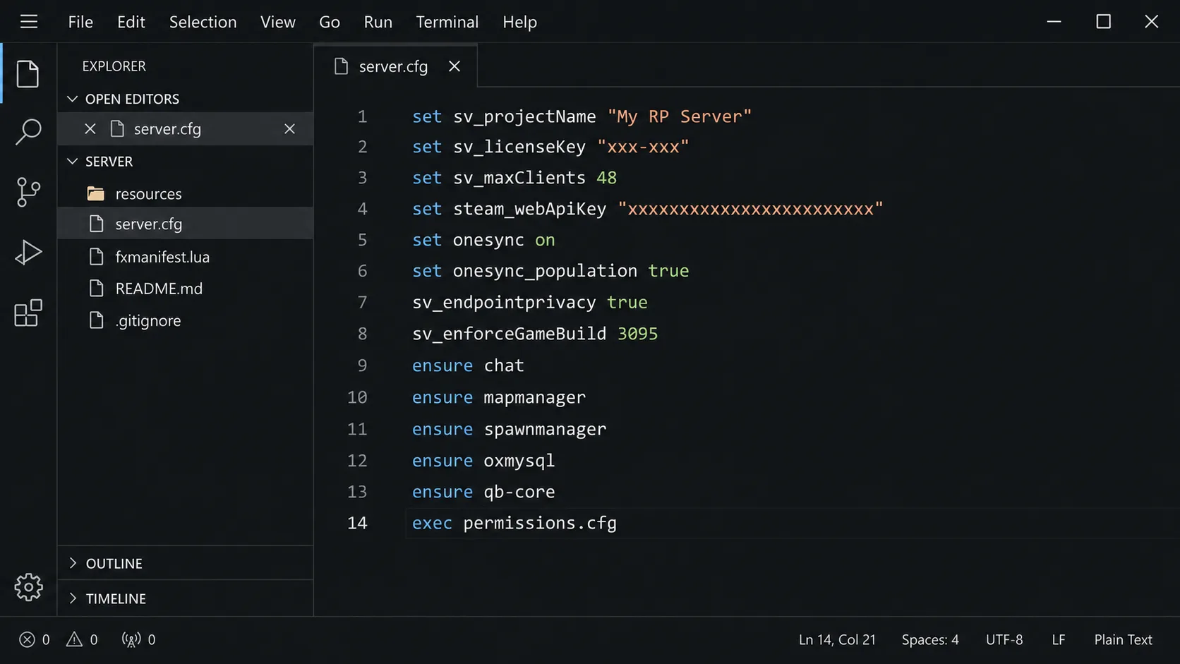Open fxmanifest.lua from the file tree
The width and height of the screenshot is (1180, 664).
[185, 257]
